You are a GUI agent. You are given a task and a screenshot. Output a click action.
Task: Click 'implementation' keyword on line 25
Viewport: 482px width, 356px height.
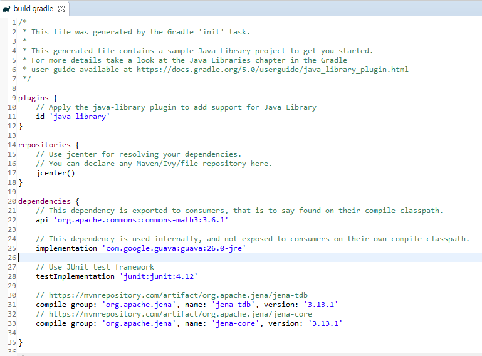(66, 248)
